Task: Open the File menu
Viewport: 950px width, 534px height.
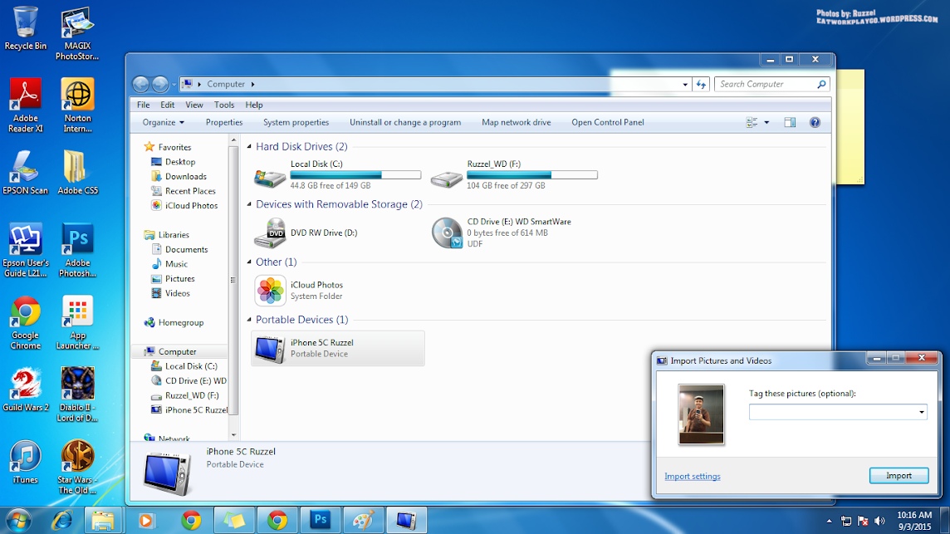Action: pos(143,105)
